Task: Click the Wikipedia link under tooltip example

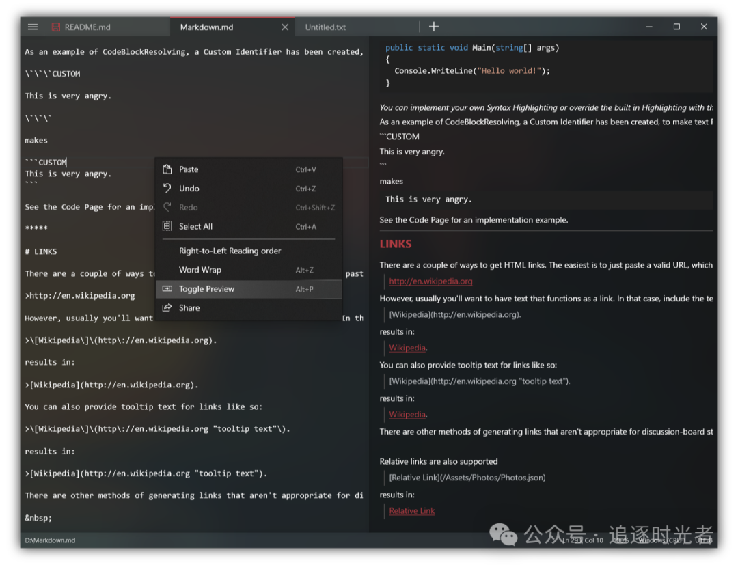Action: pos(407,415)
